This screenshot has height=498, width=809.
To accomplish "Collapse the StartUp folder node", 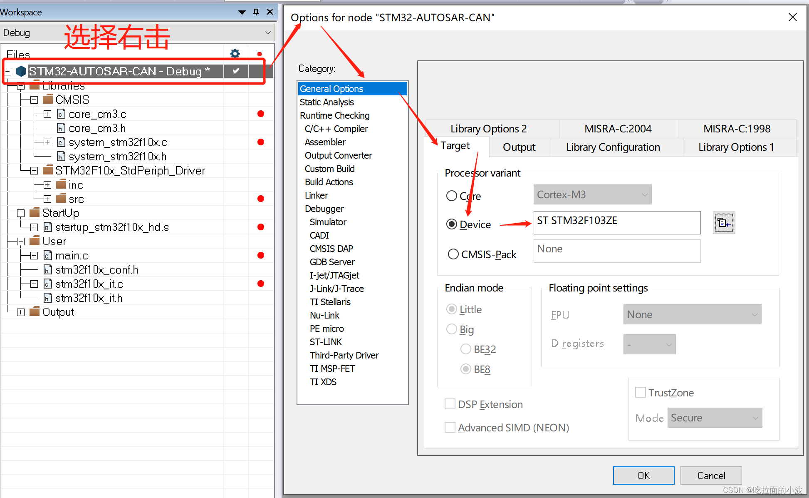I will coord(21,213).
